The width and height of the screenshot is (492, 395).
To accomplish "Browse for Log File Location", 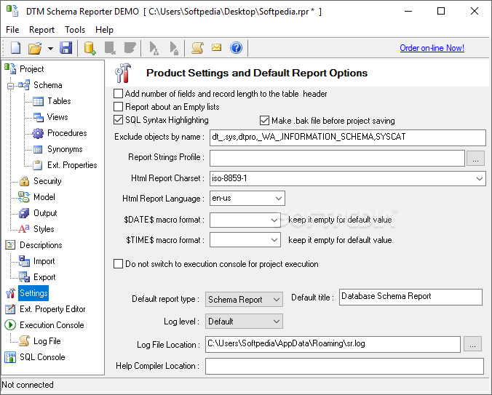I will pos(472,344).
